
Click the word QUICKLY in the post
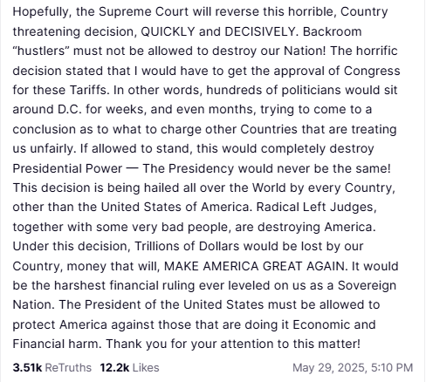click(168, 31)
